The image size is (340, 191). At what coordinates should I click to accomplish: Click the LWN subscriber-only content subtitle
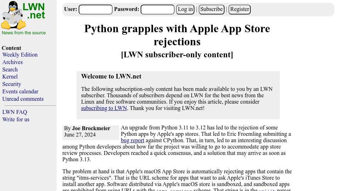(177, 55)
